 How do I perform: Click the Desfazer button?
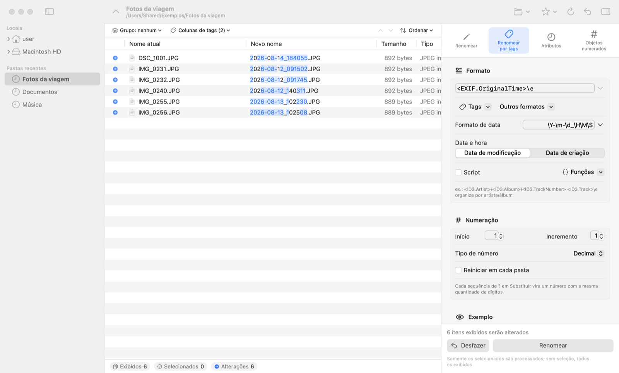click(468, 346)
